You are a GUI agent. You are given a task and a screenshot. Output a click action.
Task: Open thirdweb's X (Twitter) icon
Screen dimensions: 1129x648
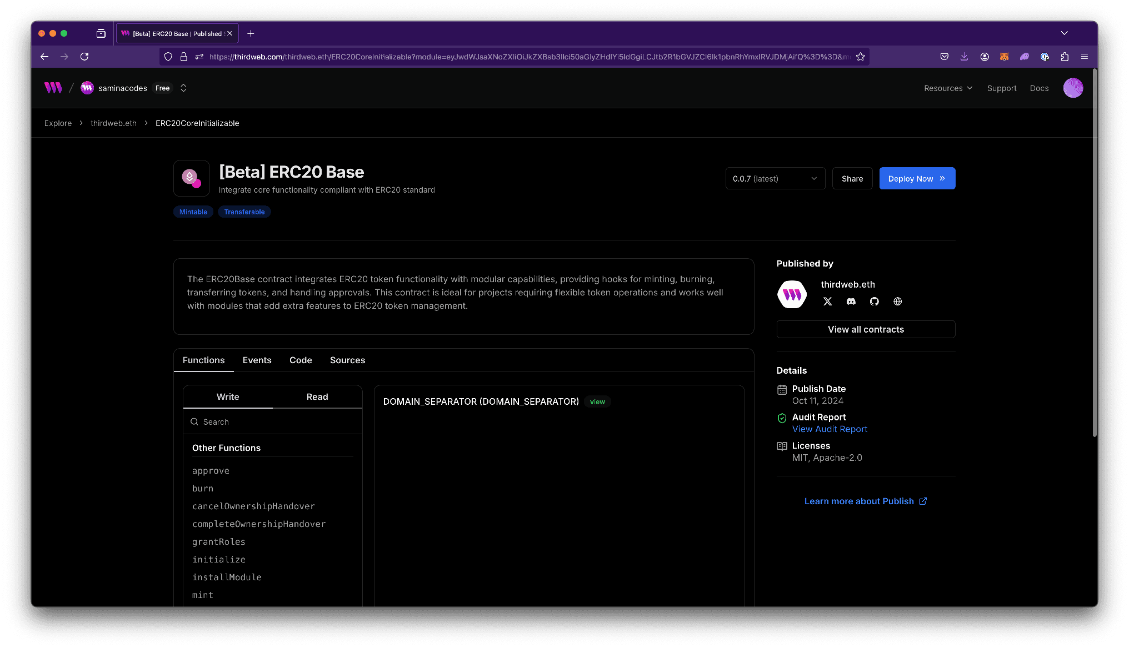tap(827, 302)
